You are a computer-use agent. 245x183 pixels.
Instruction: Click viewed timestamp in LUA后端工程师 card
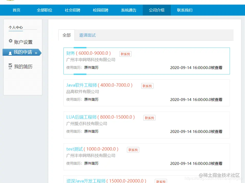[196, 132]
